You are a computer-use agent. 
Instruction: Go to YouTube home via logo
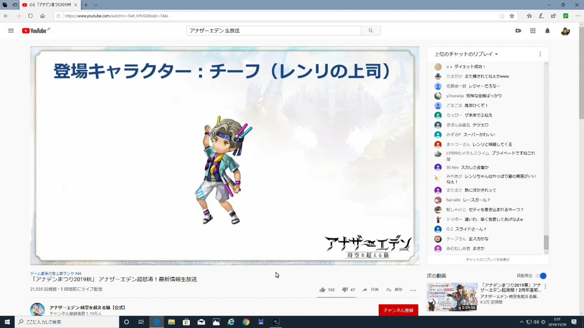(x=35, y=30)
